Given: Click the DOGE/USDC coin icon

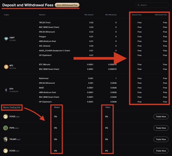Looking at the screenshot, I should 6,116.
